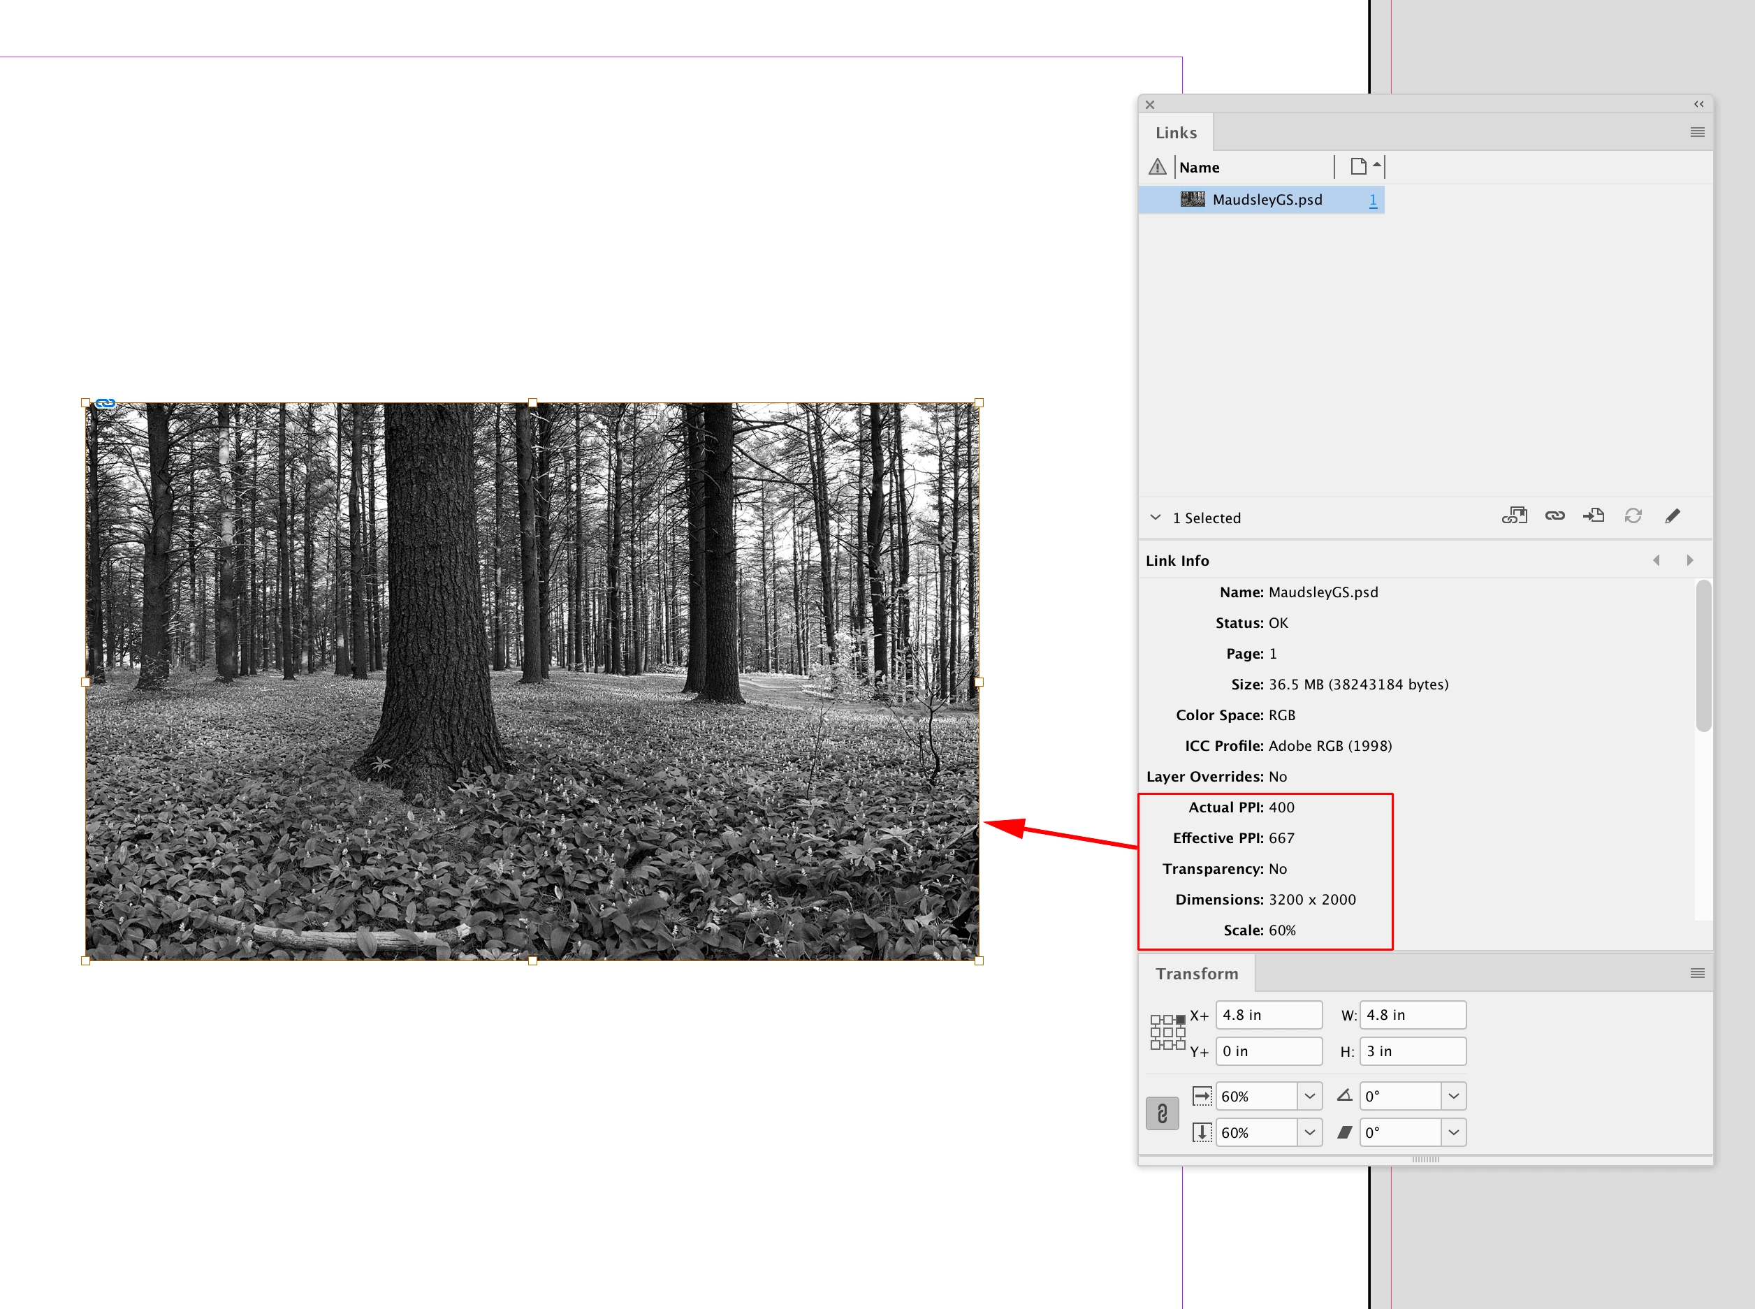Click the Link Info vertical scrollbar
1755x1309 pixels.
click(x=1703, y=656)
